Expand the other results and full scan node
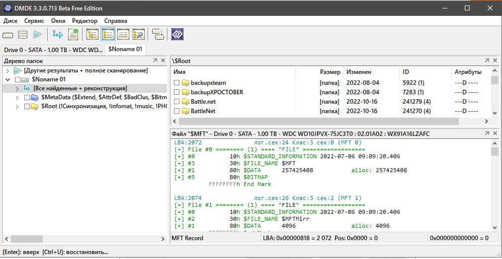Screen dimensions: 502x259 point(8,70)
